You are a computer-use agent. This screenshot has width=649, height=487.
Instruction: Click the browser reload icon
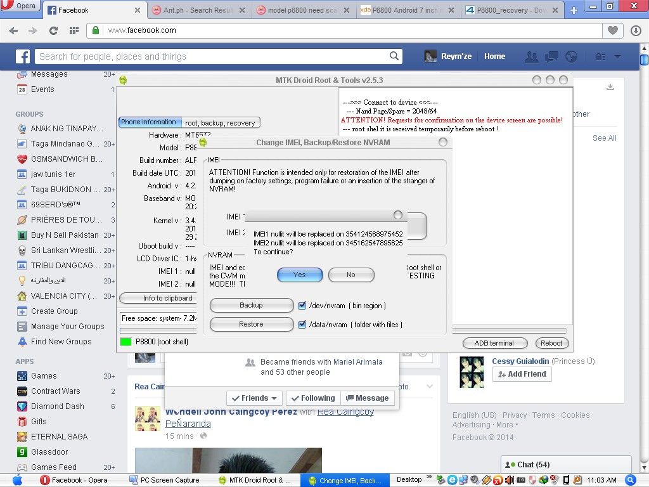[53, 30]
